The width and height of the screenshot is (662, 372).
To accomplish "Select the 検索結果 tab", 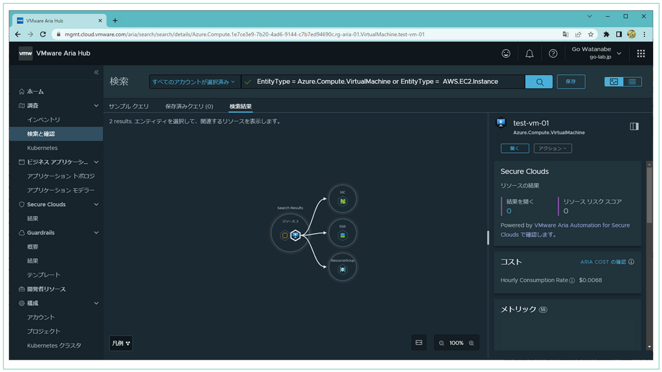I will (x=241, y=106).
